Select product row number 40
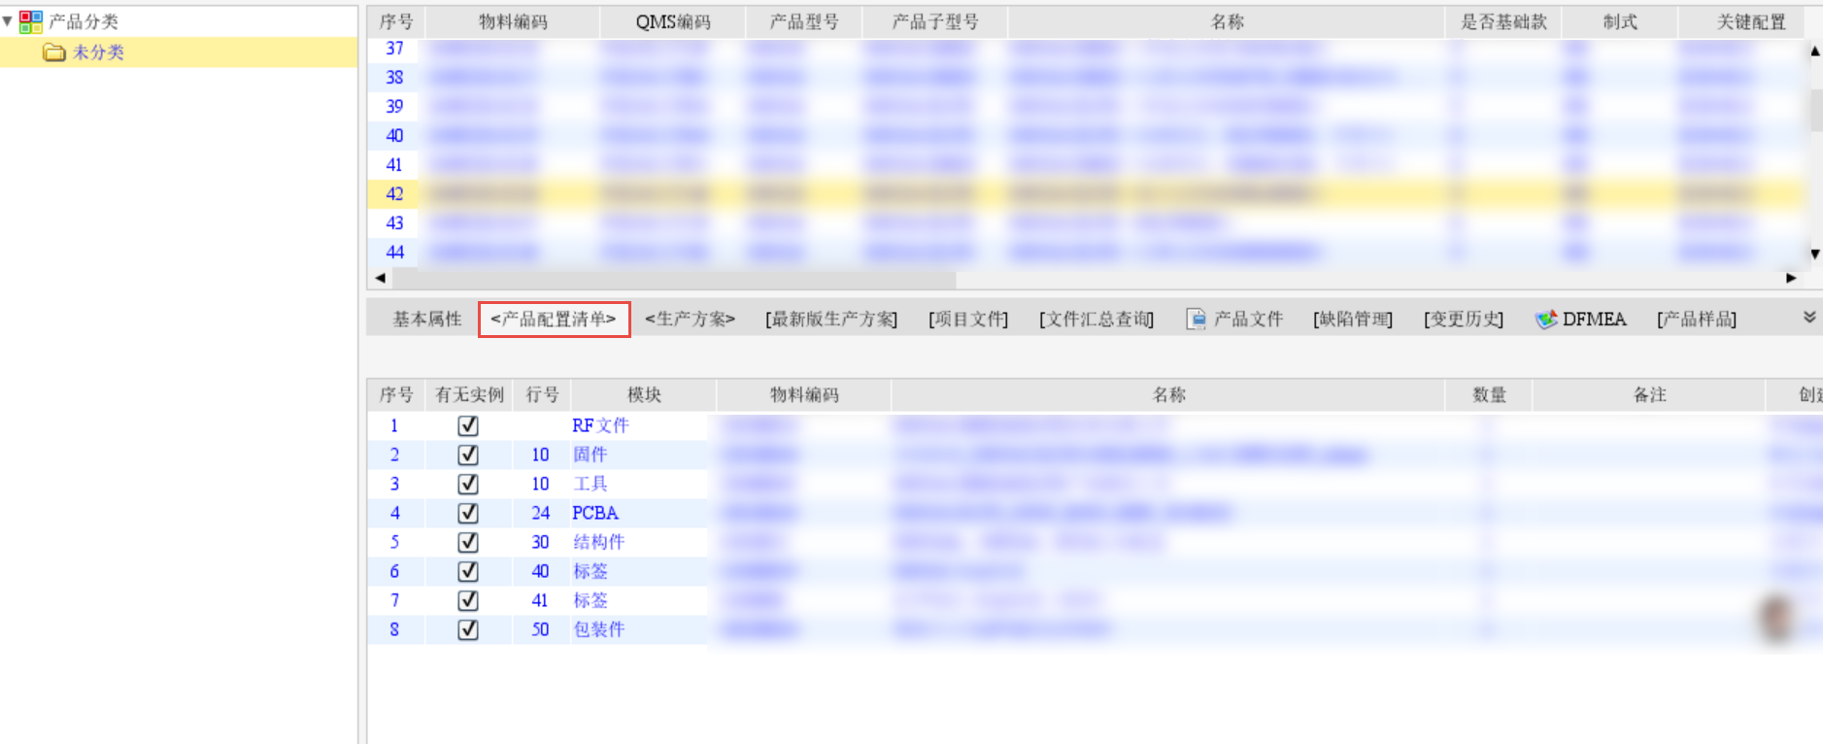This screenshot has width=1823, height=744. (x=395, y=136)
